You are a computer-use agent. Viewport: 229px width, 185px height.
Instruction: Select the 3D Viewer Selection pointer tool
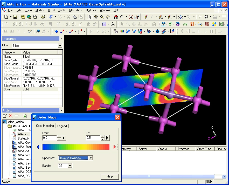pos(90,17)
